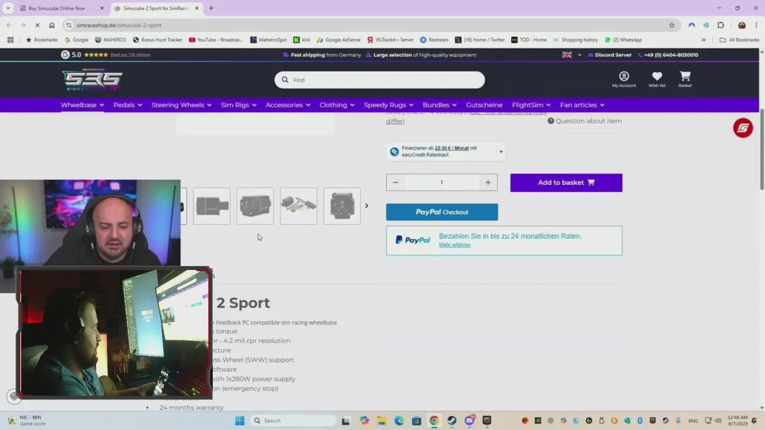
Task: Expand the Bundles menu
Action: pyautogui.click(x=440, y=105)
